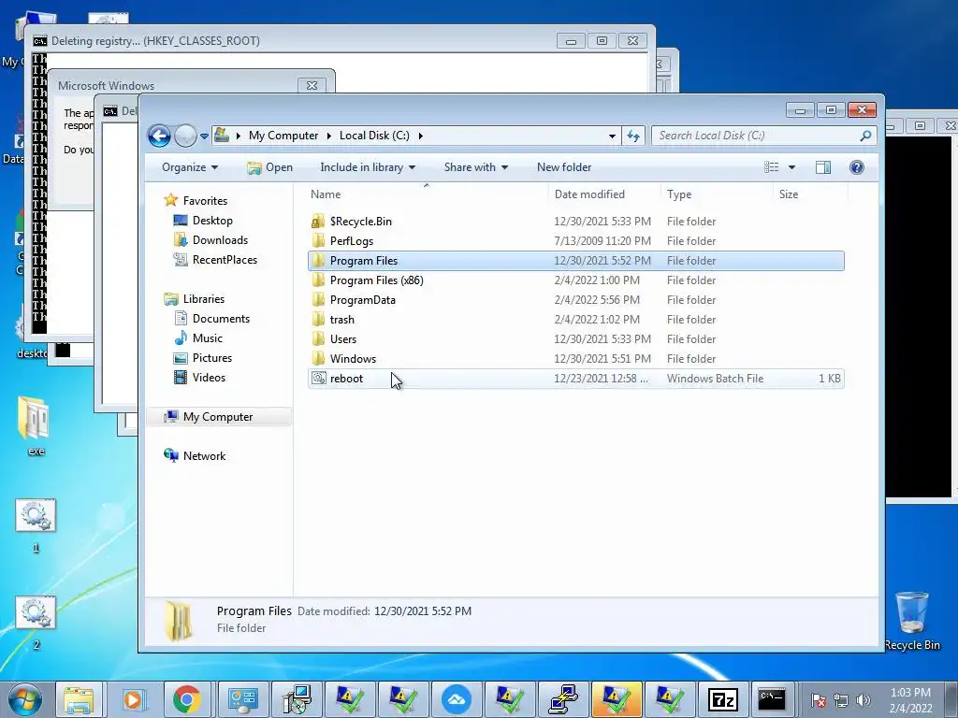Open Windows Media Player from taskbar
The height and width of the screenshot is (718, 958).
133,699
